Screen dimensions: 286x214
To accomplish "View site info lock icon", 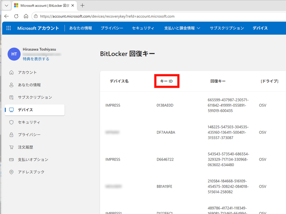I will tap(36, 16).
